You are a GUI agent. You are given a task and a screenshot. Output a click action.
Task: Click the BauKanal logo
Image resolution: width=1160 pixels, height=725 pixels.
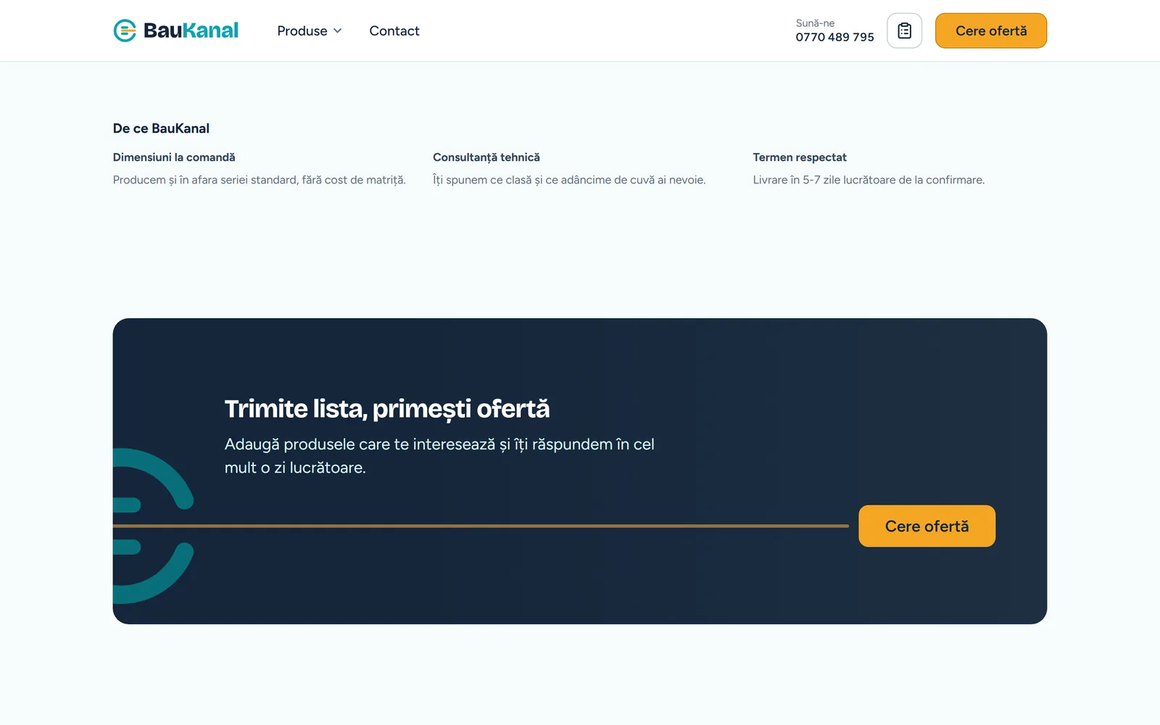tap(175, 30)
